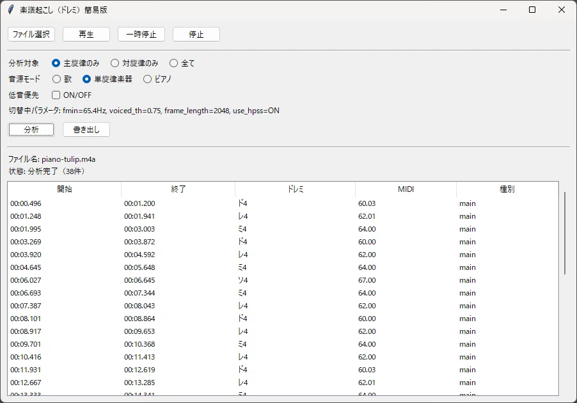
Task: Click the 切替中パラメータ fmin=65.4Hz text
Action: coord(144,111)
